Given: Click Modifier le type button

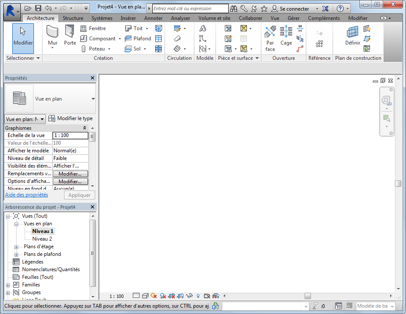Looking at the screenshot, I should (x=70, y=118).
